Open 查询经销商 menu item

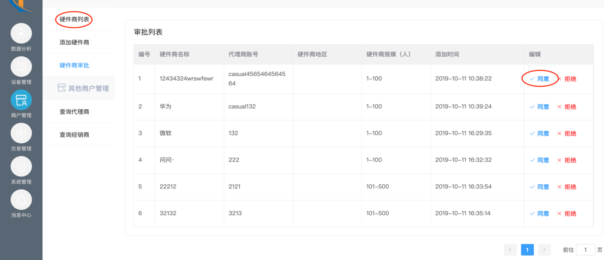pyautogui.click(x=74, y=135)
